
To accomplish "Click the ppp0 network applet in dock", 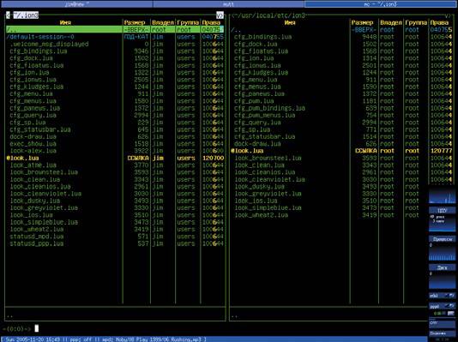I will point(442,306).
